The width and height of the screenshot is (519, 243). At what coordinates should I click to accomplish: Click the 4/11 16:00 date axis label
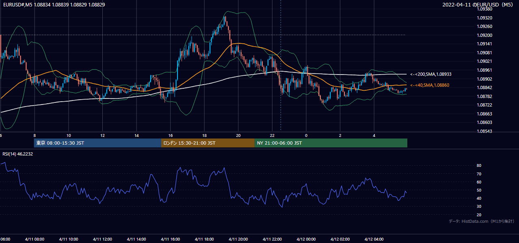coord(170,239)
